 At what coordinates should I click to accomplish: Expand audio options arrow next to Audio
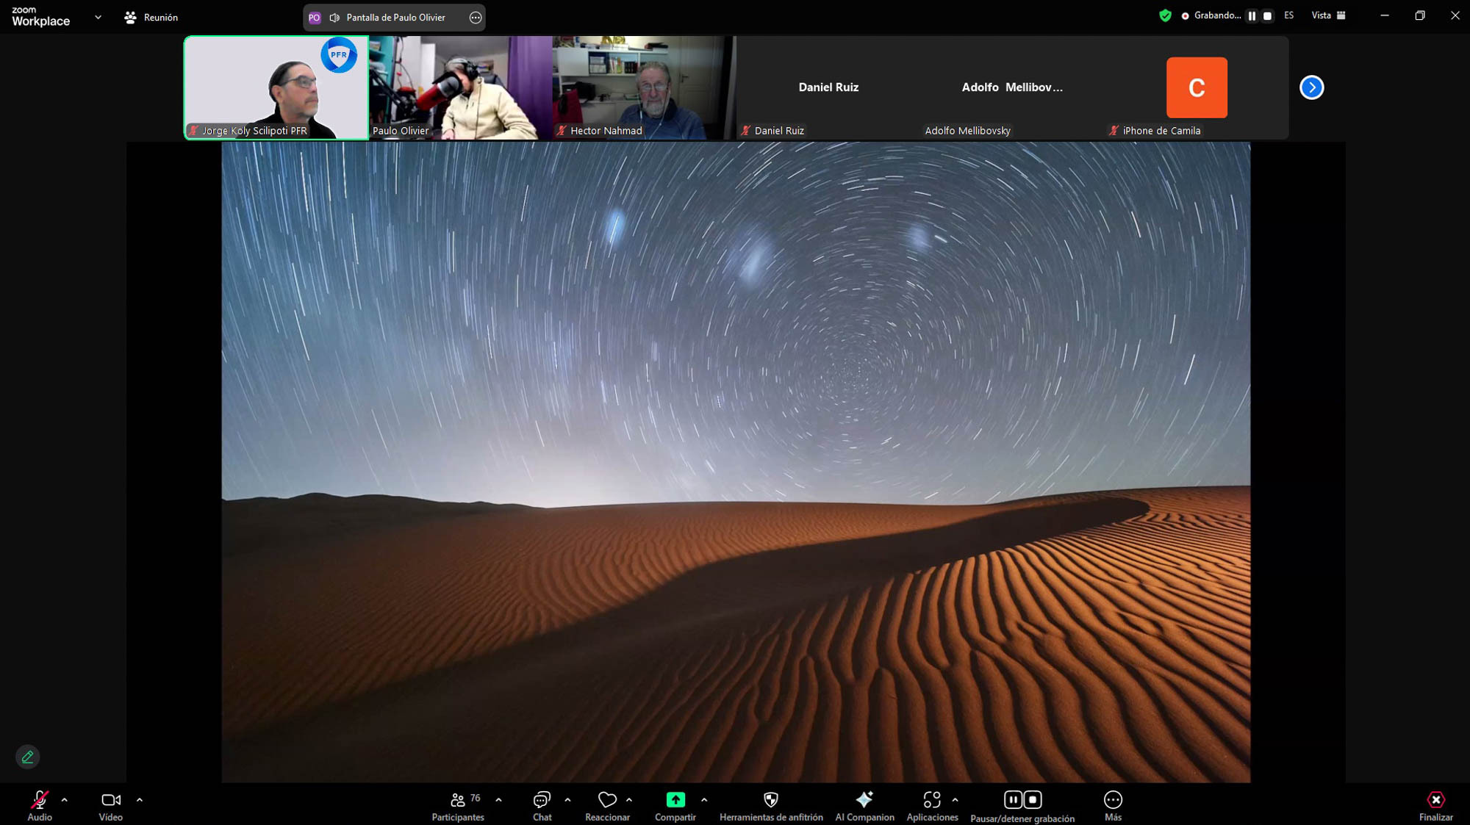tap(65, 800)
